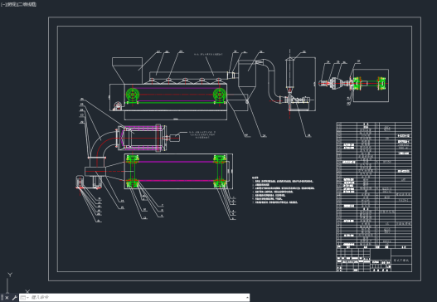Image resolution: width=437 pixels, height=302 pixels.
Task: Open command line customization wrench icon
Action: [14, 298]
